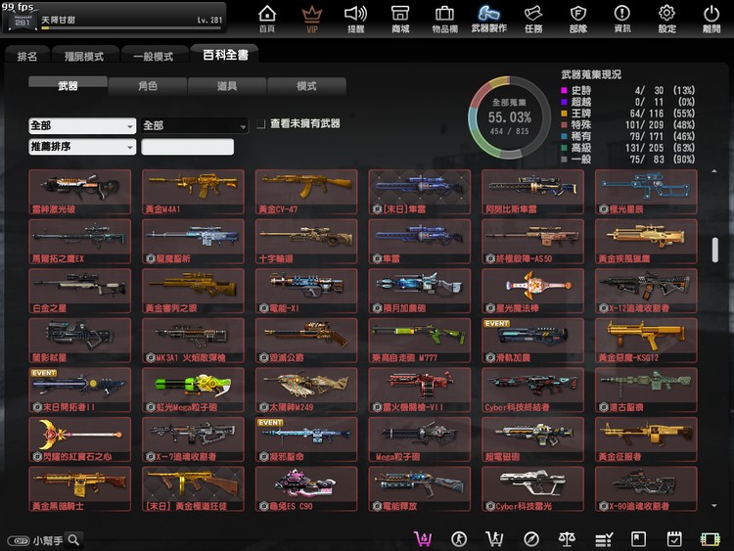Select the 模式 sub-tab
Viewport: 734px width, 551px height.
(306, 86)
